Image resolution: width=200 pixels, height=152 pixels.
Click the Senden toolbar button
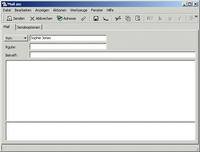click(16, 18)
